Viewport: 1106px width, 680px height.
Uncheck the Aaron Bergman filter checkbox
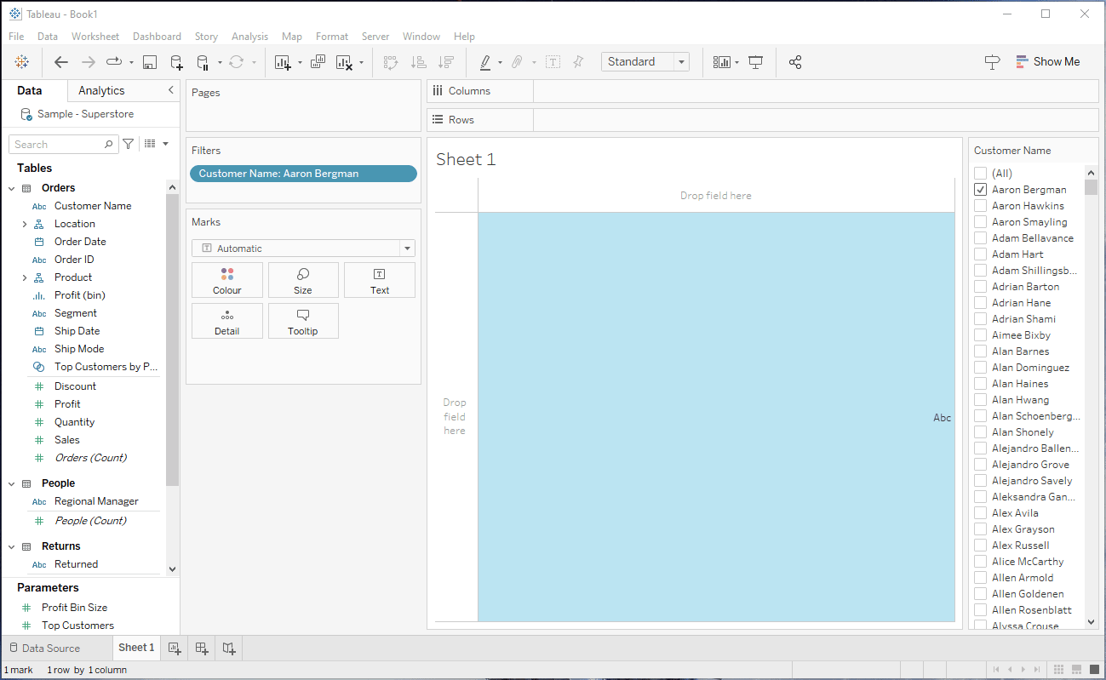click(x=981, y=190)
